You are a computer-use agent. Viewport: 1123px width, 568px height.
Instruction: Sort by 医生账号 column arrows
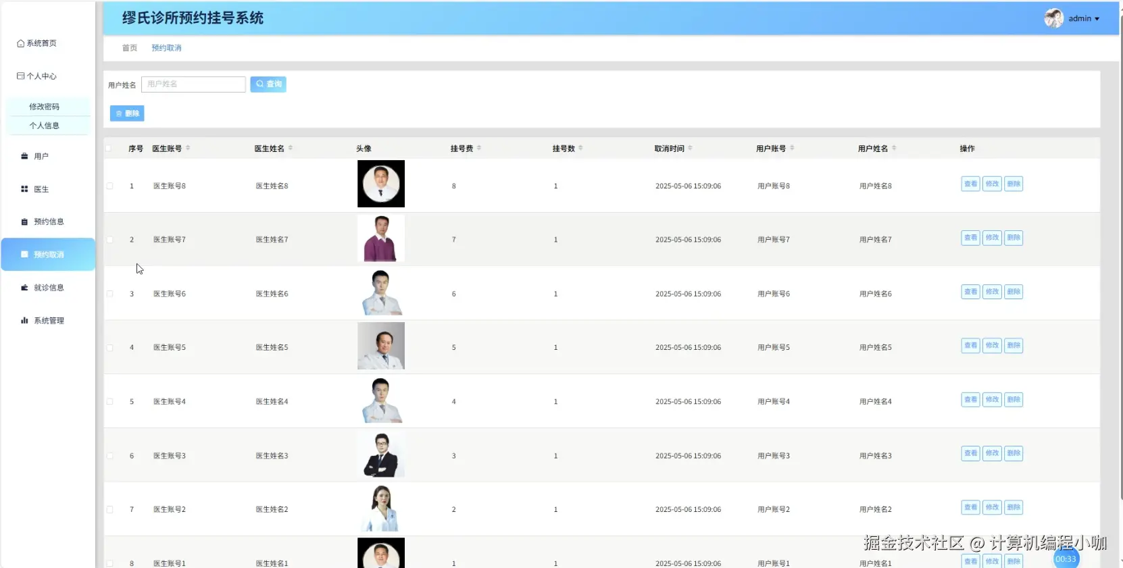[x=188, y=148]
